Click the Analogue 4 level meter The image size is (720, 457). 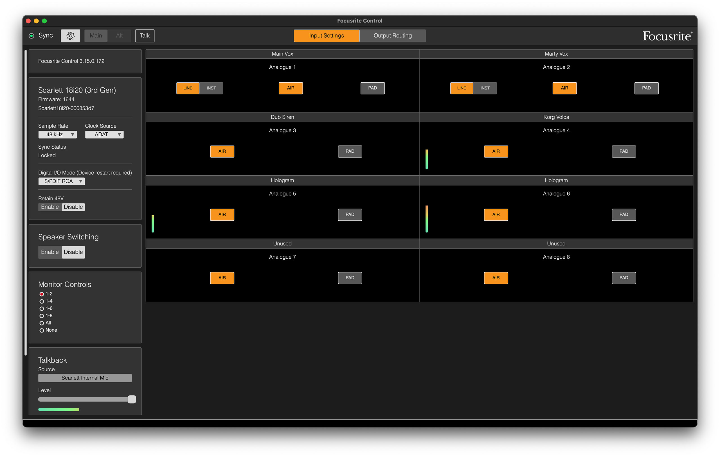point(427,159)
